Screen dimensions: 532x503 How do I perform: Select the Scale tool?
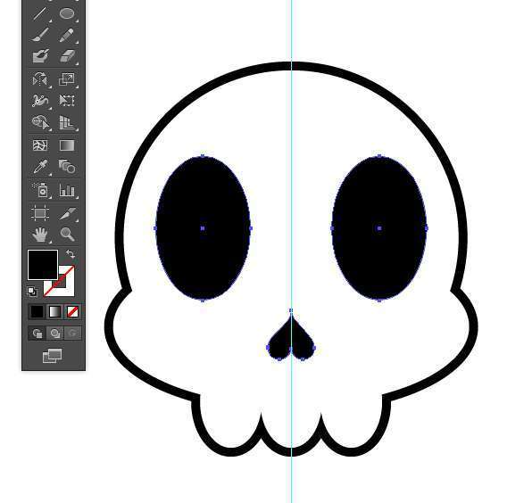pyautogui.click(x=66, y=79)
